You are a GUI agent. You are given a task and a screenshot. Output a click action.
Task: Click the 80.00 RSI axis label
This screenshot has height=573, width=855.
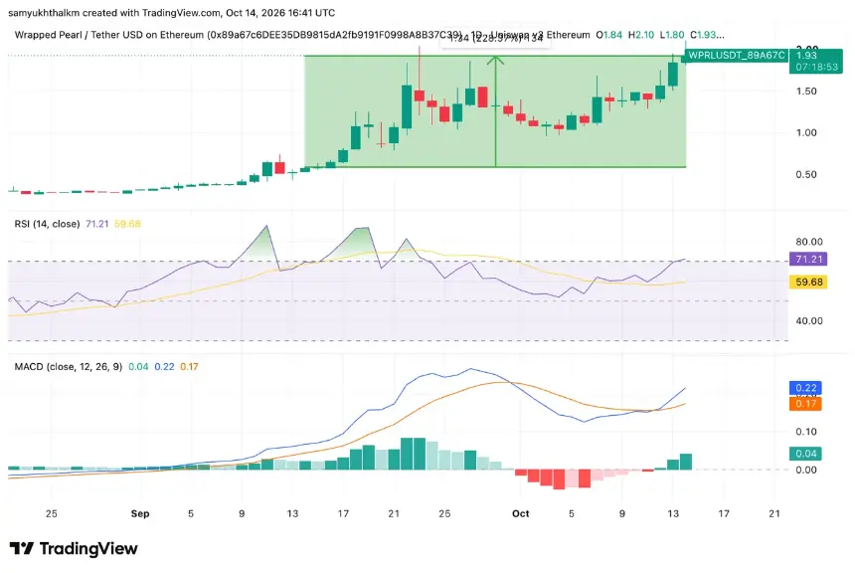(x=809, y=242)
